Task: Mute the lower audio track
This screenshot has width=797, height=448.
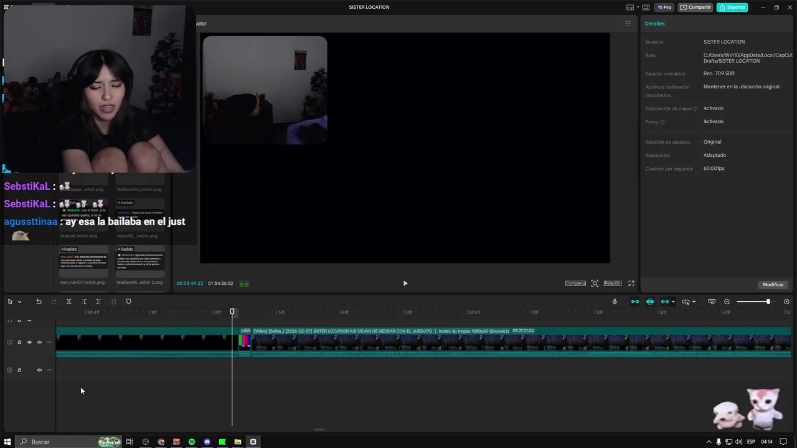Action: (39, 370)
